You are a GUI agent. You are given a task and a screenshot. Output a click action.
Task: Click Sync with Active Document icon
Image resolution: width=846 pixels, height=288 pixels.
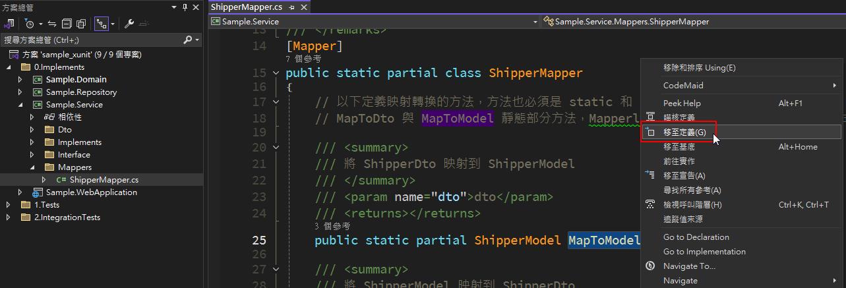coord(52,24)
